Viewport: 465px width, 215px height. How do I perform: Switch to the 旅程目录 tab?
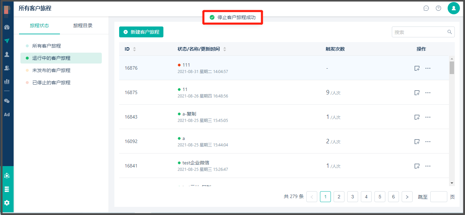(83, 25)
